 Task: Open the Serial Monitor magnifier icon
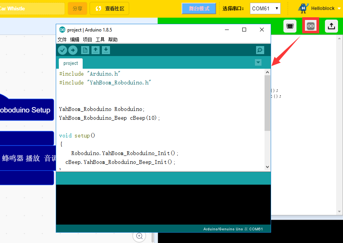(x=260, y=50)
